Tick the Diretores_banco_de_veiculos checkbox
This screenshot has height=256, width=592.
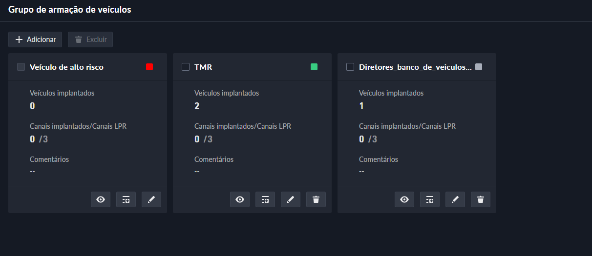point(350,67)
